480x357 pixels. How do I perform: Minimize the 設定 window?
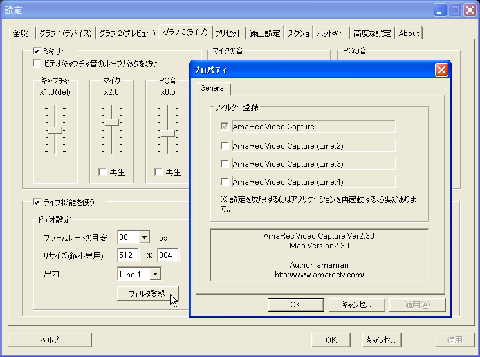[440, 10]
